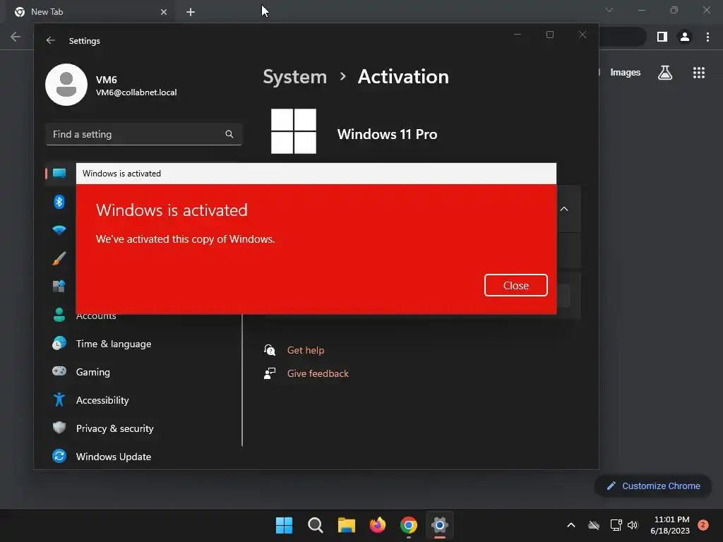Click Chrome's back navigation arrow

tap(16, 37)
